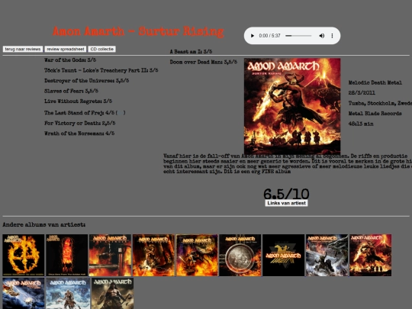412x309 pixels.
Task: Open black album thumbnail with tall narrow flame
Action: click(66, 255)
